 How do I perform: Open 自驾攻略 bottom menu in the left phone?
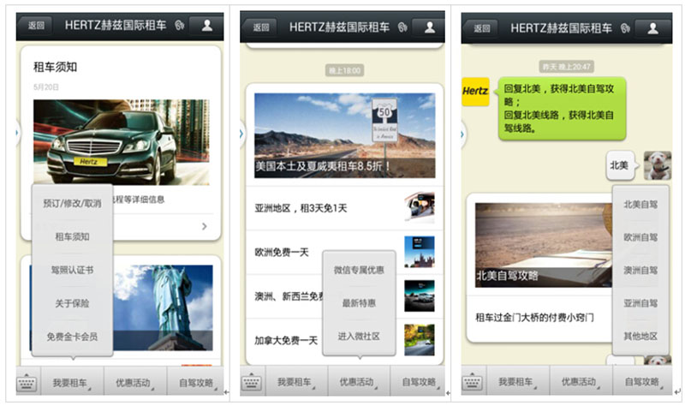tap(196, 382)
